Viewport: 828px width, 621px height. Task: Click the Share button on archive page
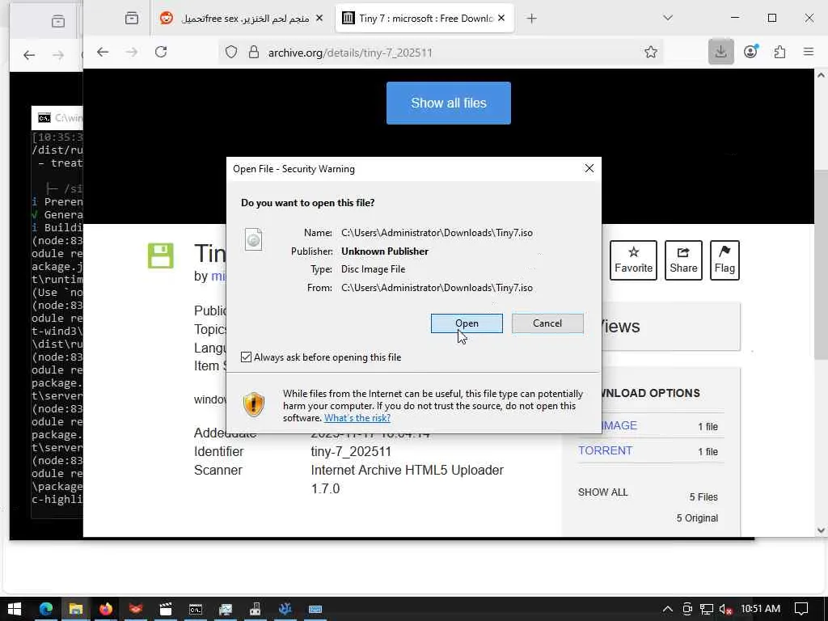683,260
